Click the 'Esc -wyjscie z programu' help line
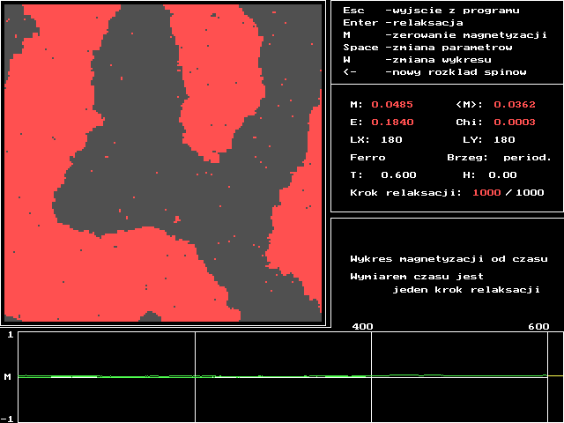The image size is (564, 423). [431, 11]
